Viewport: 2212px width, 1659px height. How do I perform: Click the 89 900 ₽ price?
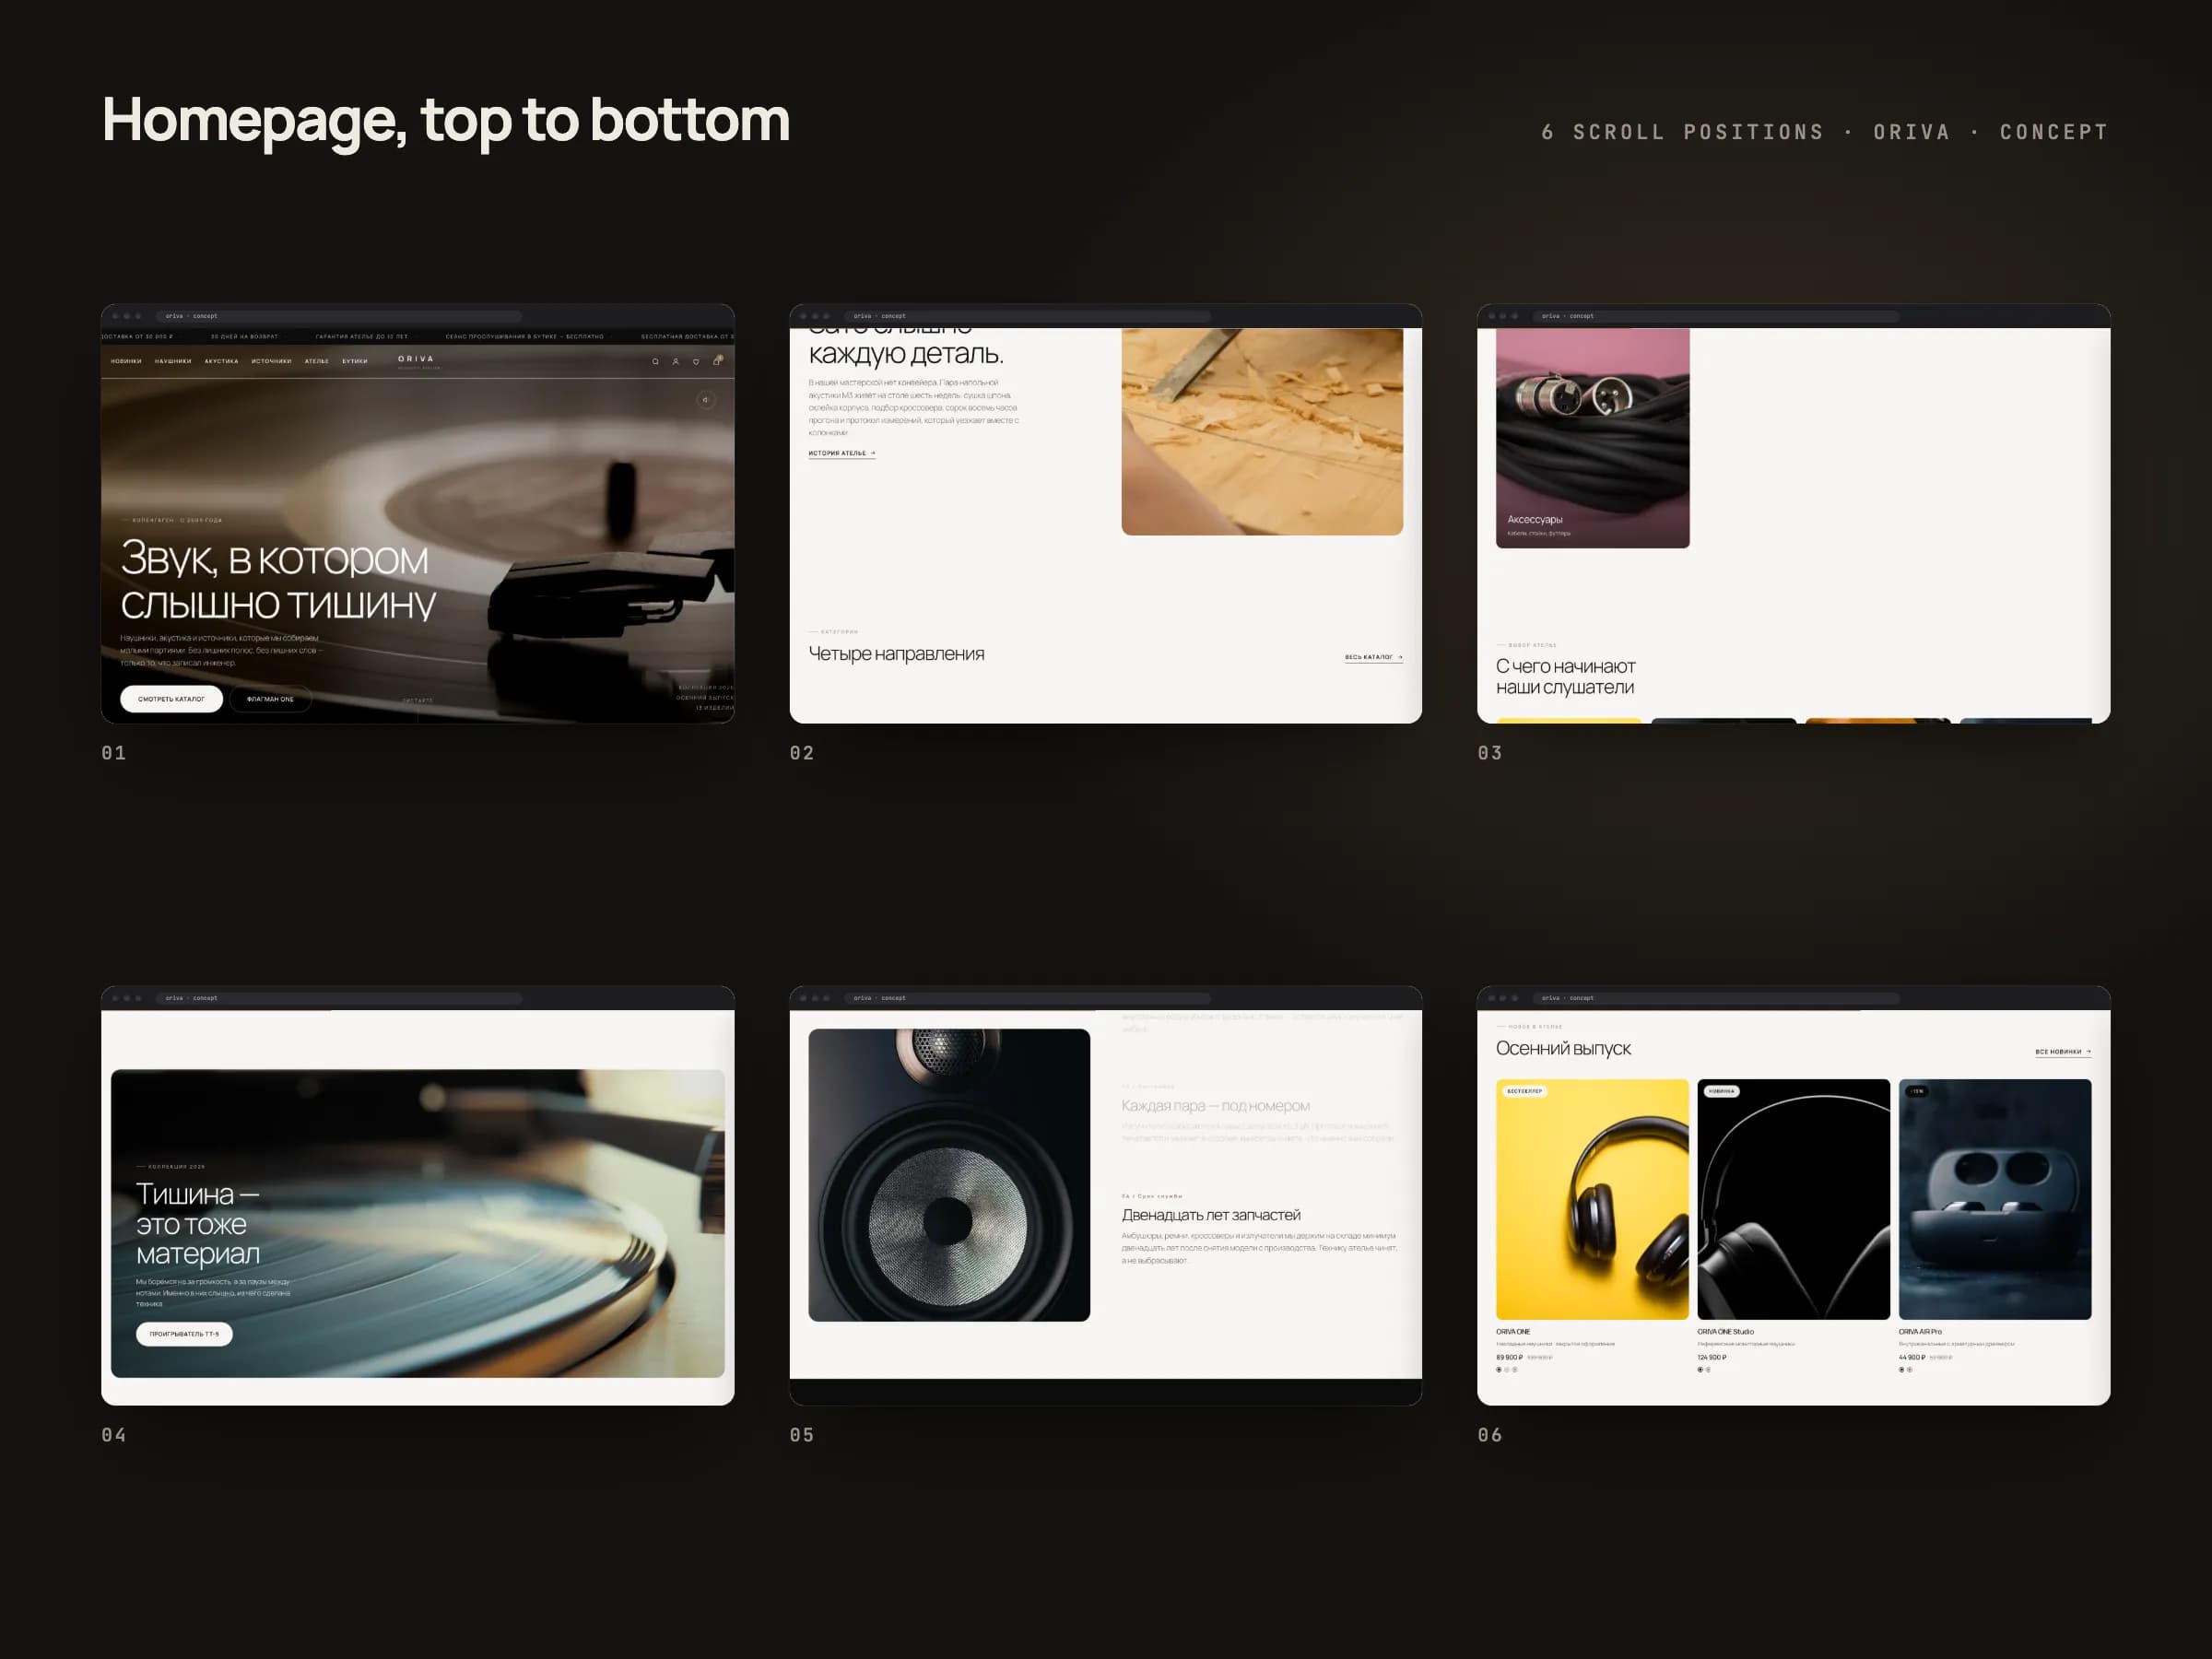(x=1509, y=1357)
